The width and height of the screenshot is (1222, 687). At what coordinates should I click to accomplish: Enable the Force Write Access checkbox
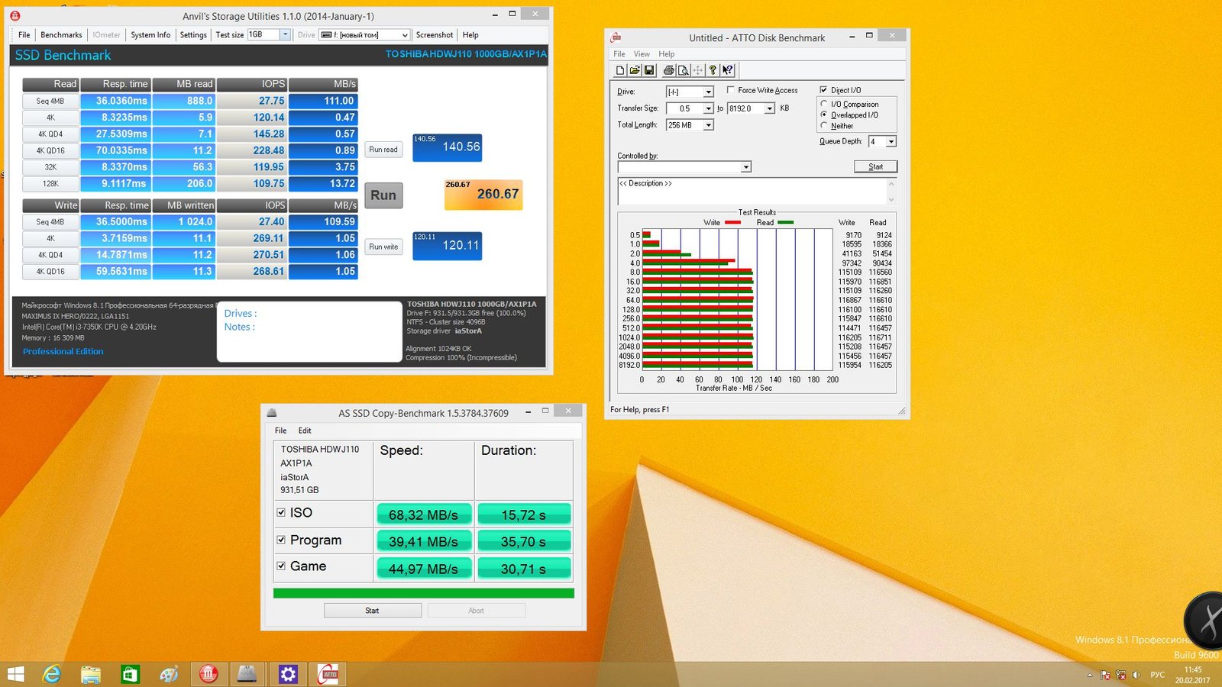click(731, 90)
